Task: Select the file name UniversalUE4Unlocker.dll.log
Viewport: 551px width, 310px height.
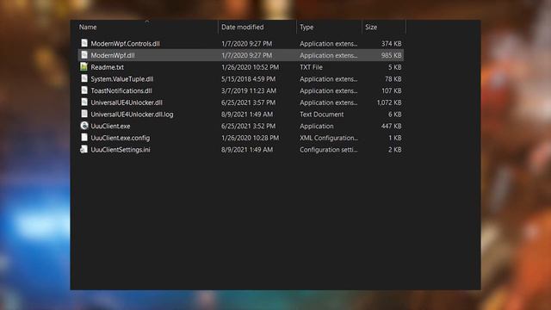Action: (x=132, y=115)
